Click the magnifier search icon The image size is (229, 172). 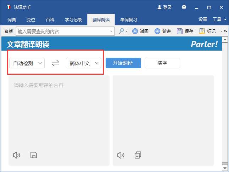(x=121, y=31)
